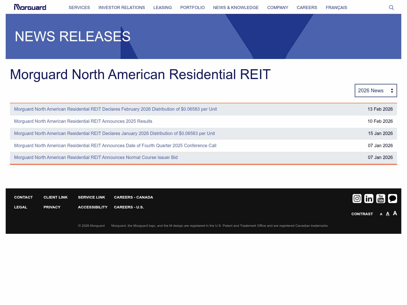407x305 pixels.
Task: Toggle the Contrast setting
Action: click(x=362, y=214)
